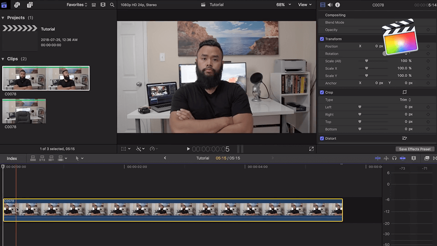Click the Save Effects Preset button
Image resolution: width=437 pixels, height=246 pixels.
click(x=414, y=149)
